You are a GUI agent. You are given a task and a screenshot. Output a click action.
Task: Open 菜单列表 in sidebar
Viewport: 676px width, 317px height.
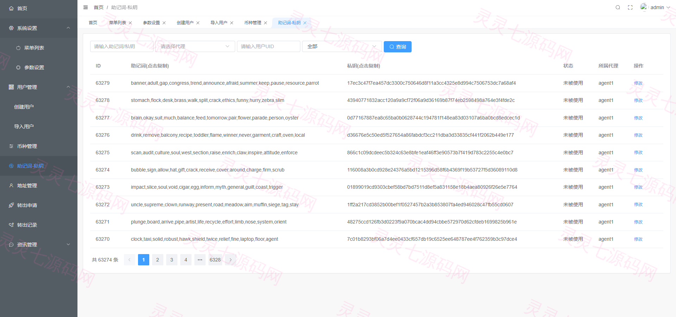(39, 48)
